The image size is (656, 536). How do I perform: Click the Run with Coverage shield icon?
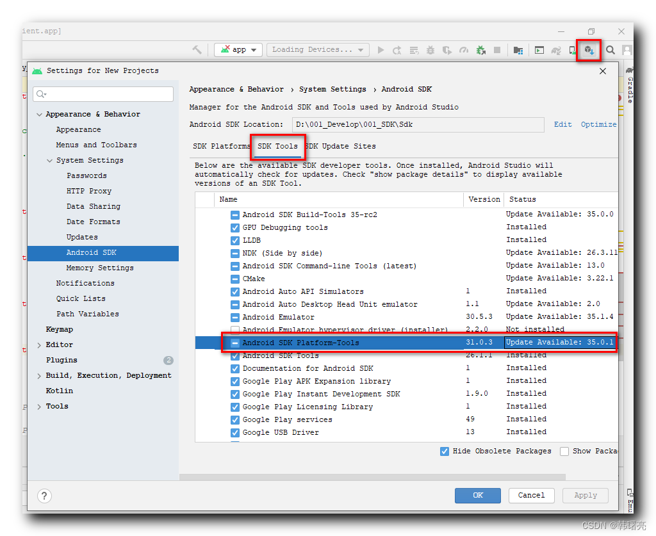click(x=447, y=50)
